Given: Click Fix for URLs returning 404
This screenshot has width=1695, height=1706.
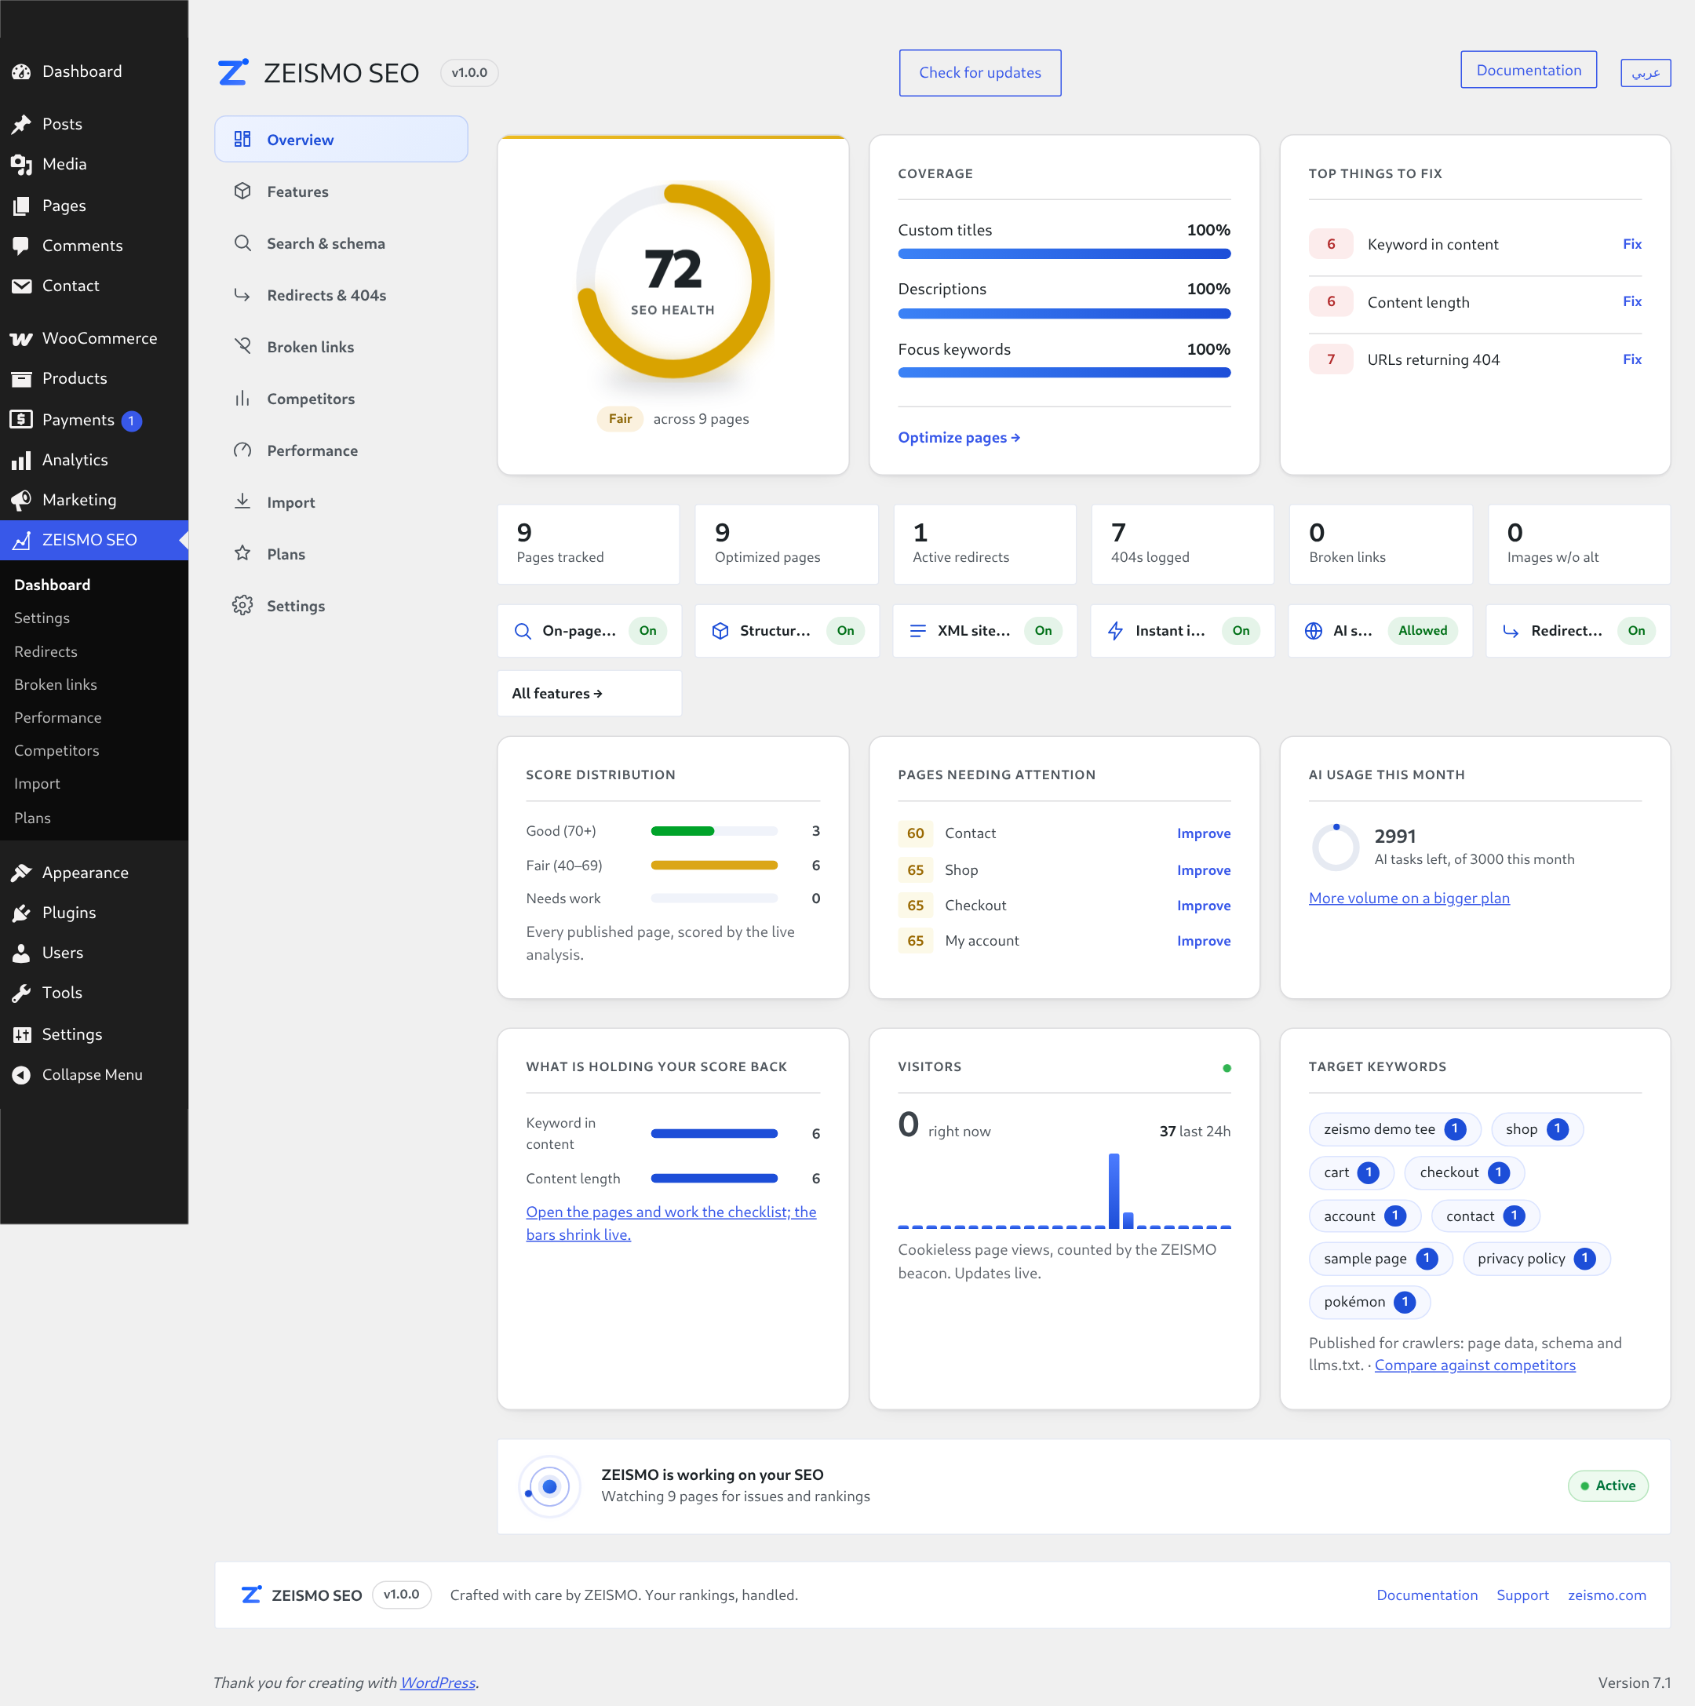Looking at the screenshot, I should tap(1632, 359).
